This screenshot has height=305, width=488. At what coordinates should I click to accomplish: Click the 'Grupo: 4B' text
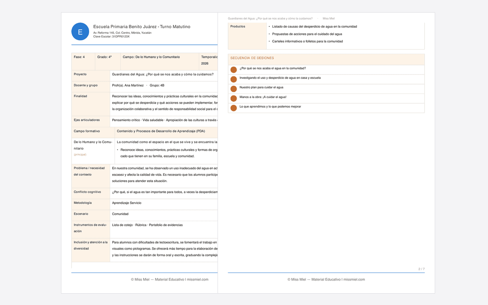click(157, 85)
